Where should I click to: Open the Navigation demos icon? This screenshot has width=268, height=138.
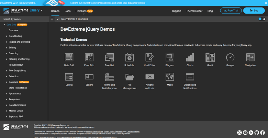pyautogui.click(x=251, y=57)
